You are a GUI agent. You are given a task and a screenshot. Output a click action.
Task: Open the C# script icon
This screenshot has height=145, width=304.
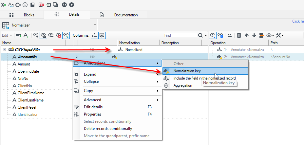[18, 5]
